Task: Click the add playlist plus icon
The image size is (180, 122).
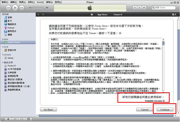Action: [x=8, y=119]
